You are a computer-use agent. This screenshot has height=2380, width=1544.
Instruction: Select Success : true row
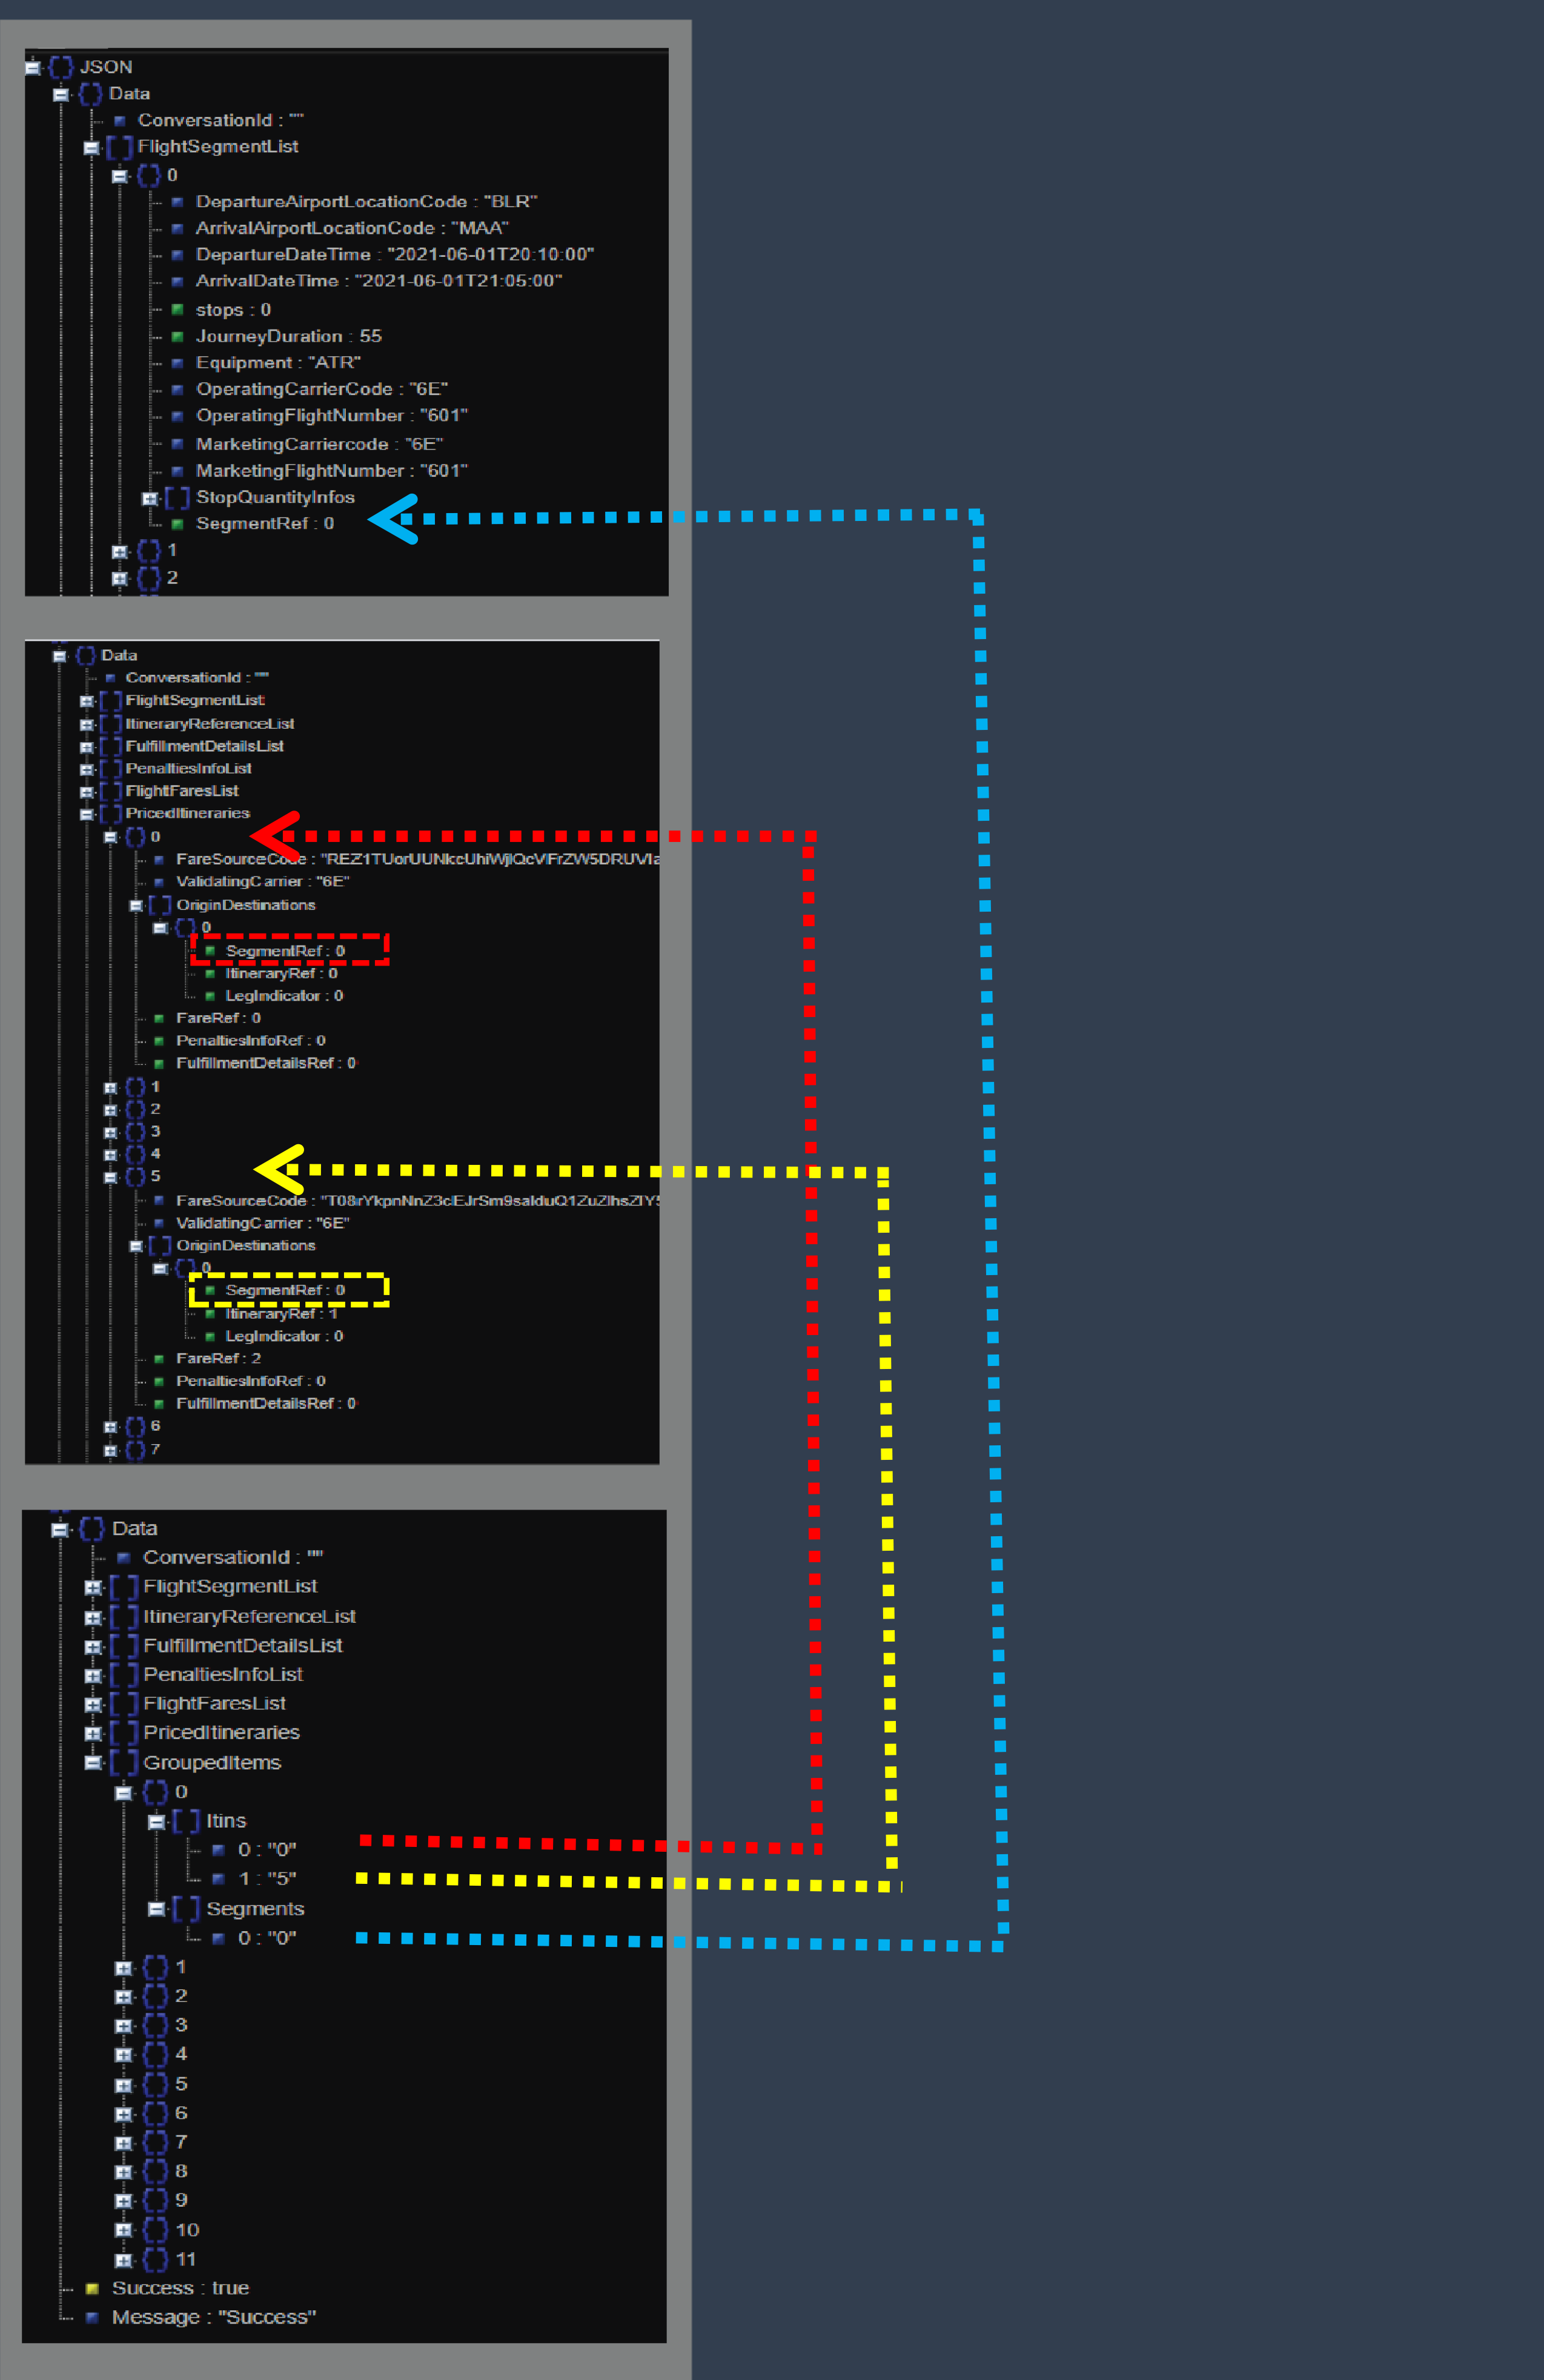click(180, 2288)
